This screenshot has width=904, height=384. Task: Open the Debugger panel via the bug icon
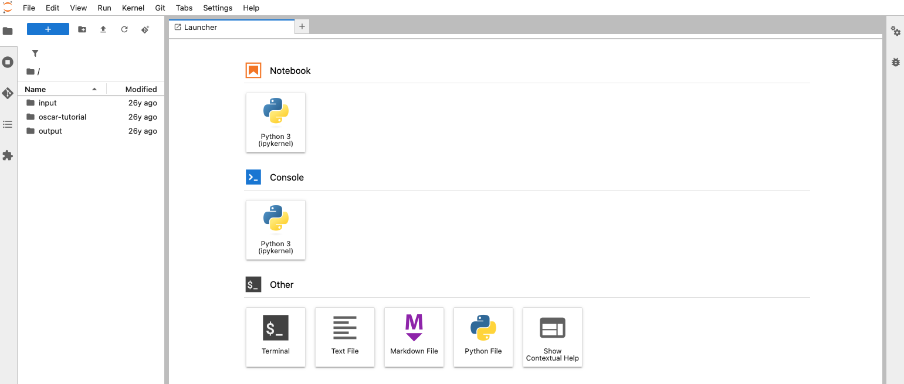point(895,62)
